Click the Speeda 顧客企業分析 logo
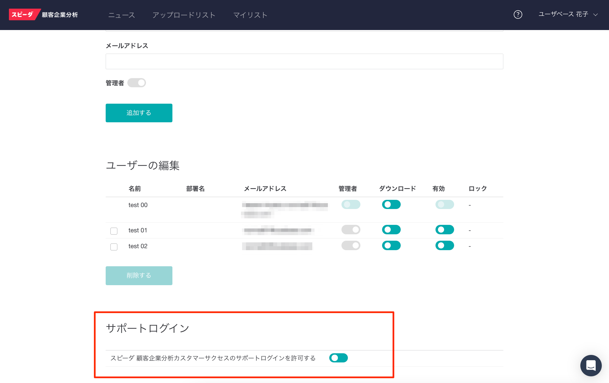The image size is (609, 383). tap(43, 14)
